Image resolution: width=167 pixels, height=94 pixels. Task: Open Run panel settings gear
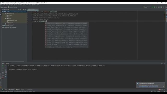[162, 63]
